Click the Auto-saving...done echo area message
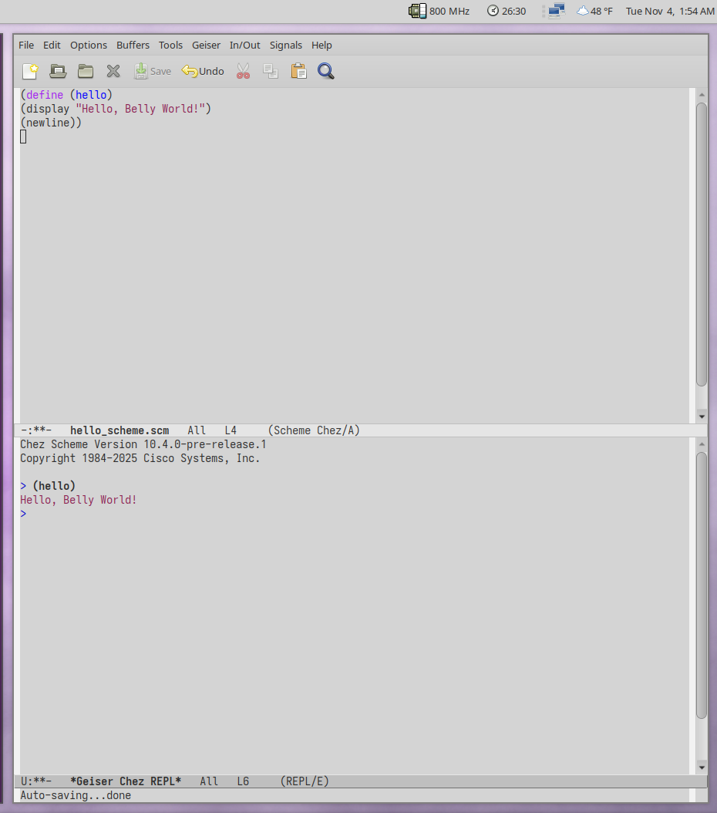 click(76, 795)
